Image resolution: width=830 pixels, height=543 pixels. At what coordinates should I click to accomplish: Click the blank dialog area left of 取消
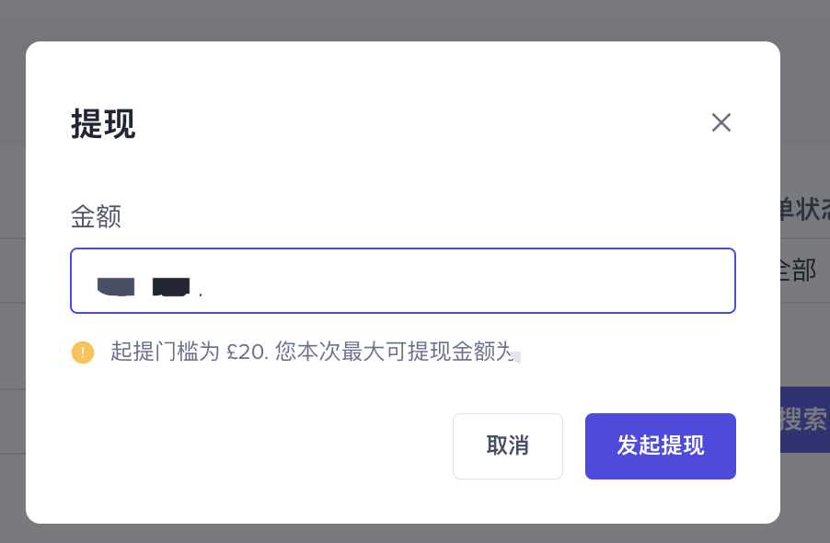pos(258,446)
